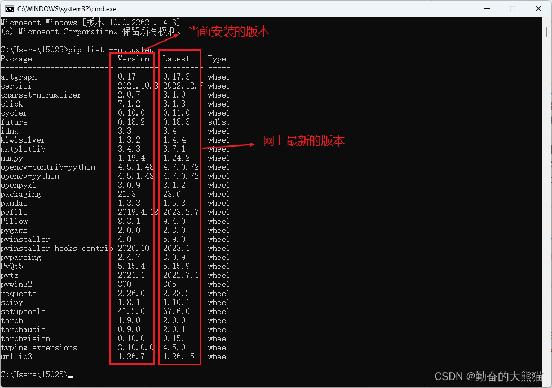The height and width of the screenshot is (388, 552).
Task: Click the matplotlib package name
Action: (x=23, y=149)
